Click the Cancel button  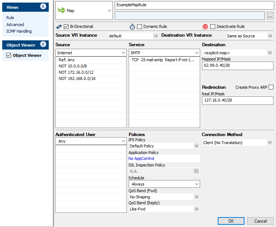pos(260,221)
